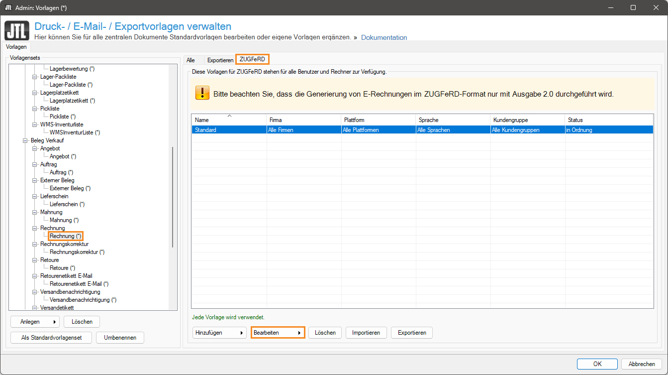The width and height of the screenshot is (668, 375).
Task: Select the Rechnung (*) template set
Action: 66,236
